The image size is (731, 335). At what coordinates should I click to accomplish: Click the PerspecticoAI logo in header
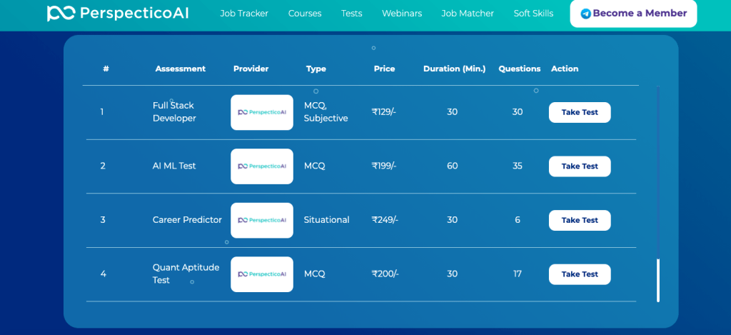[118, 13]
